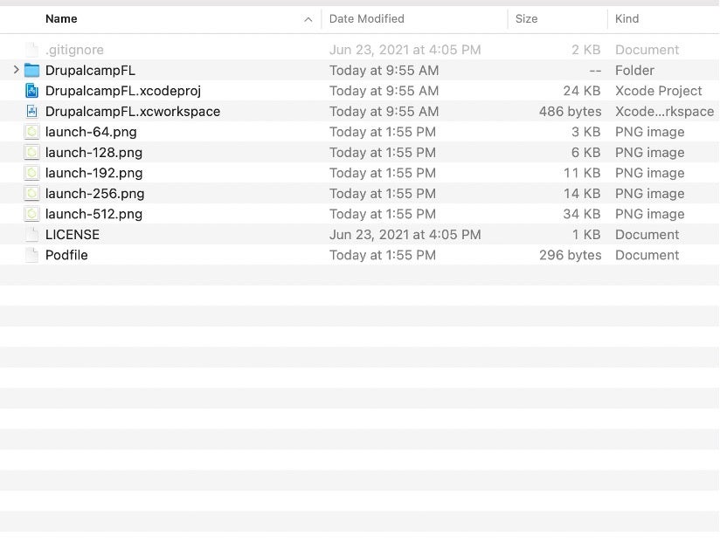Screen dimensions: 720x550
Task: Click the launch-192.png thumbnail icon
Action: [x=32, y=173]
